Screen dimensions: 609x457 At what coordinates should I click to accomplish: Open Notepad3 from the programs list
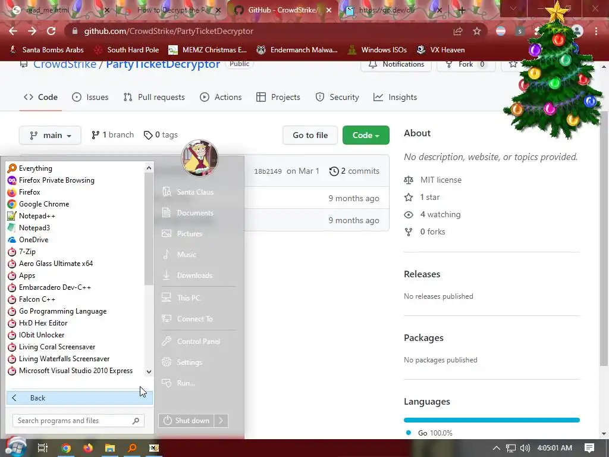click(x=29, y=228)
